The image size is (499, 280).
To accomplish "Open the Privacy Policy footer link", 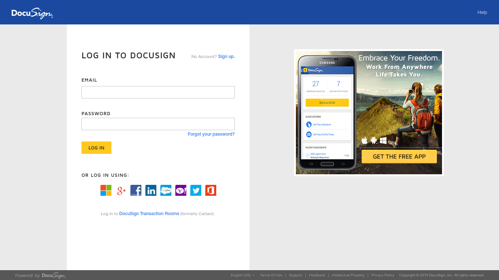I will 383,275.
